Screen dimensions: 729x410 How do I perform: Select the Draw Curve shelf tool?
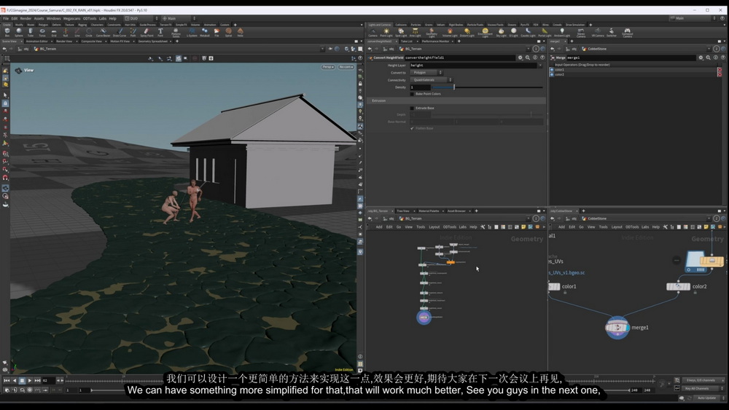pos(120,32)
